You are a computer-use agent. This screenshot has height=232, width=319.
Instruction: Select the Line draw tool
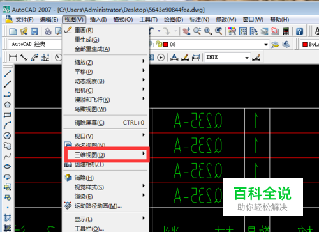(x=8, y=73)
